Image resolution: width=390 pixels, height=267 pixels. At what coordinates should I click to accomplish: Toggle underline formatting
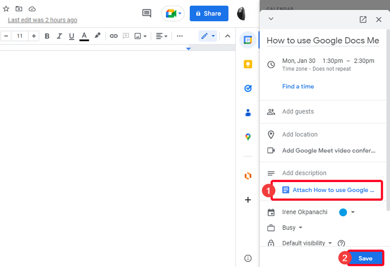[x=71, y=36]
